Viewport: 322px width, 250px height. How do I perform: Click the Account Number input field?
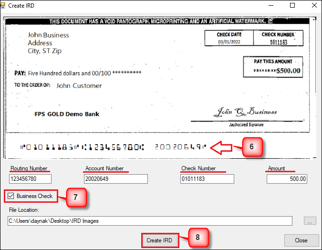pyautogui.click(x=115, y=179)
